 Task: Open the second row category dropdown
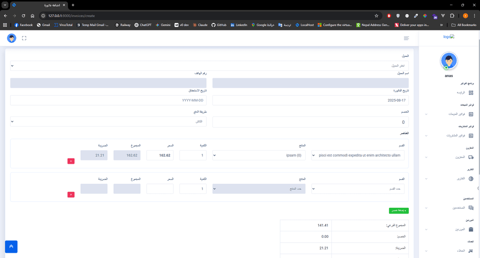coord(358,189)
